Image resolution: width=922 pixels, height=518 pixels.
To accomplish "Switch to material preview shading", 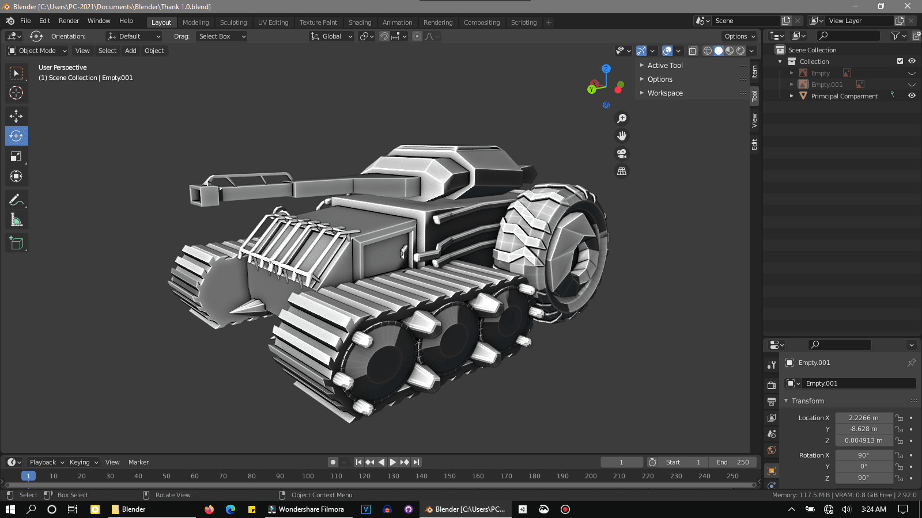I will 730,51.
